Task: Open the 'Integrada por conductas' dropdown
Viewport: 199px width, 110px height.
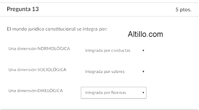Action: [x=114, y=50]
